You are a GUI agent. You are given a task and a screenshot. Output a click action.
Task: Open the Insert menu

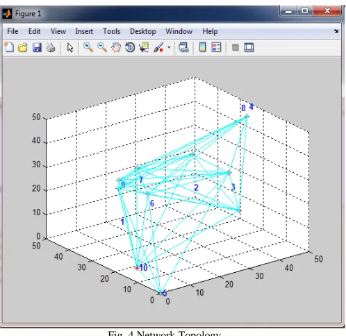click(84, 31)
